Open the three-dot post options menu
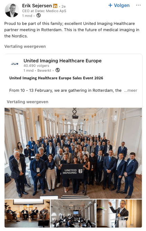The image size is (146, 231). [x=138, y=5]
